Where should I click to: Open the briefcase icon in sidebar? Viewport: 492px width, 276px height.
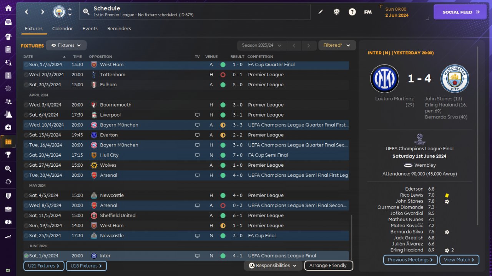(x=8, y=209)
